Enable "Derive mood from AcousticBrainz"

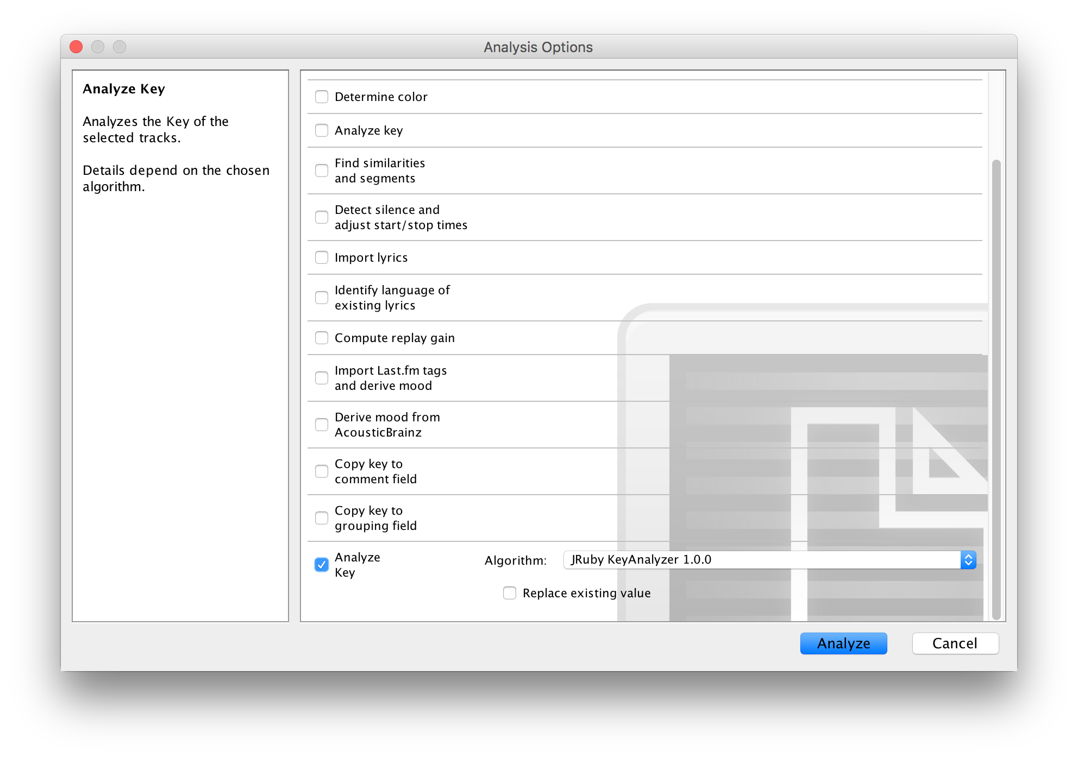(x=321, y=424)
